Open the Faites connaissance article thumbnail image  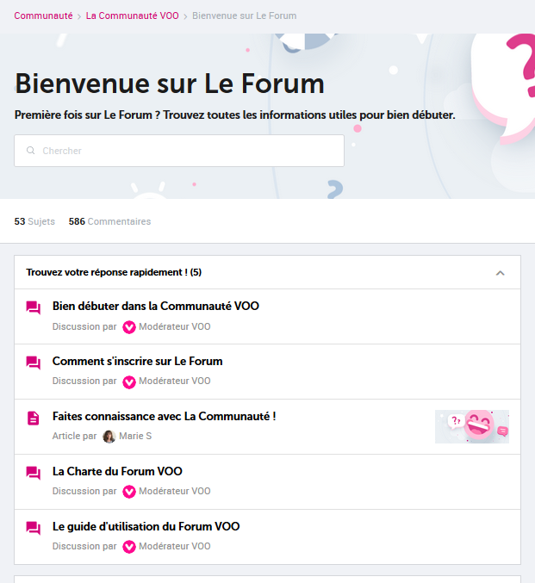point(472,426)
